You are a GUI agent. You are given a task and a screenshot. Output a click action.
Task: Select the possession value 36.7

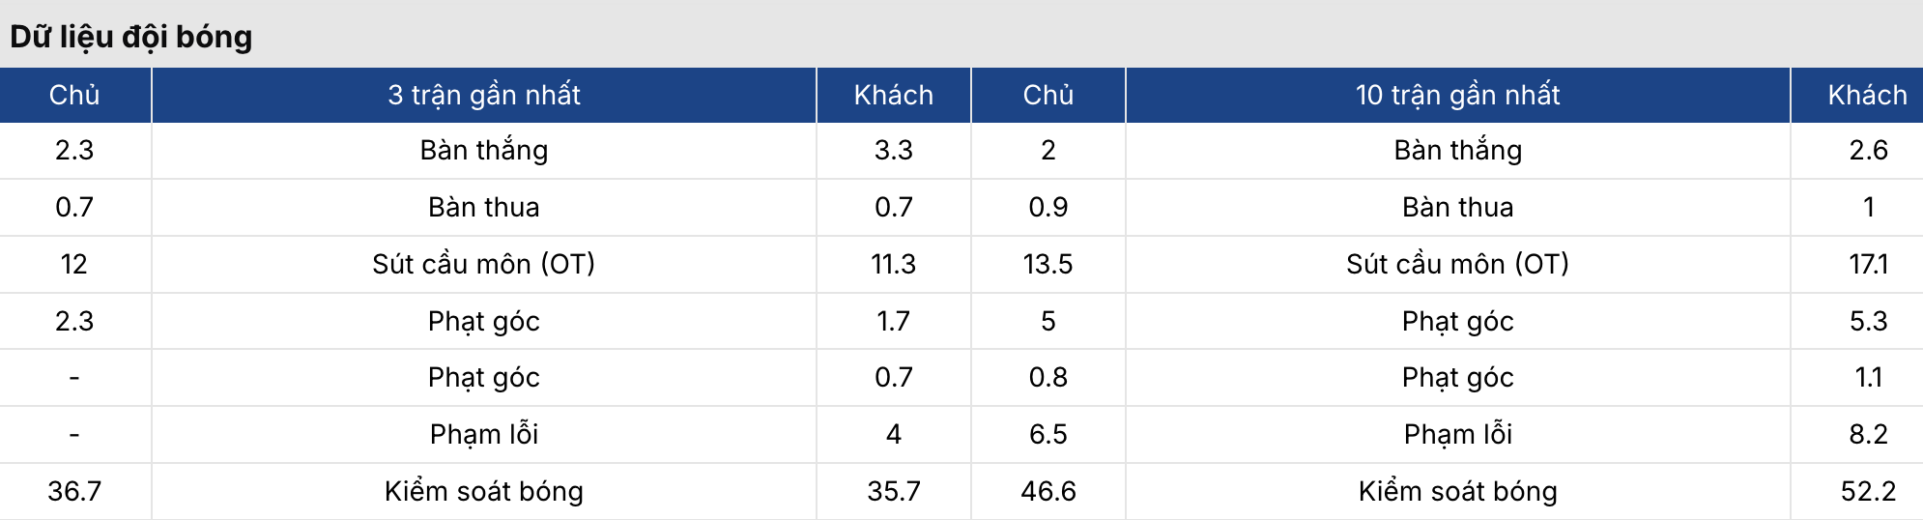click(x=74, y=491)
